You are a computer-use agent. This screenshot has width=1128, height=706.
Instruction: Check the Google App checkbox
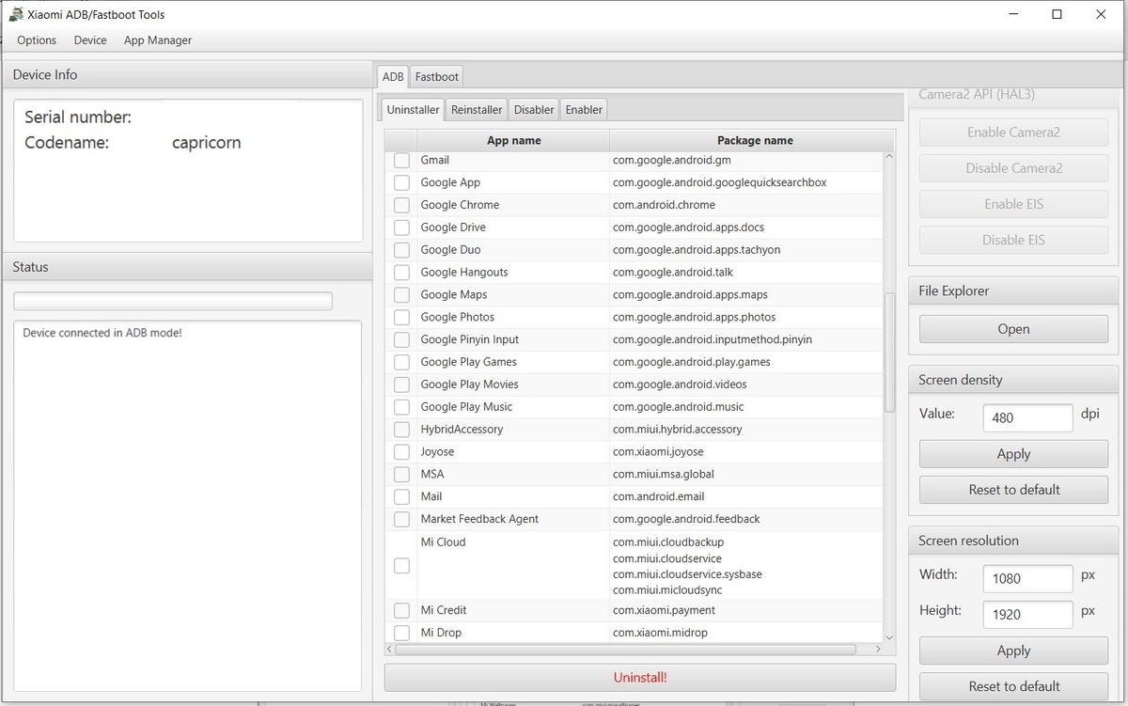coord(401,182)
